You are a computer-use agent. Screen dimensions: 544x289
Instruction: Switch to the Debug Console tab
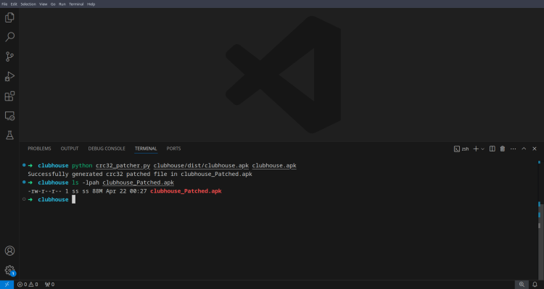(107, 148)
